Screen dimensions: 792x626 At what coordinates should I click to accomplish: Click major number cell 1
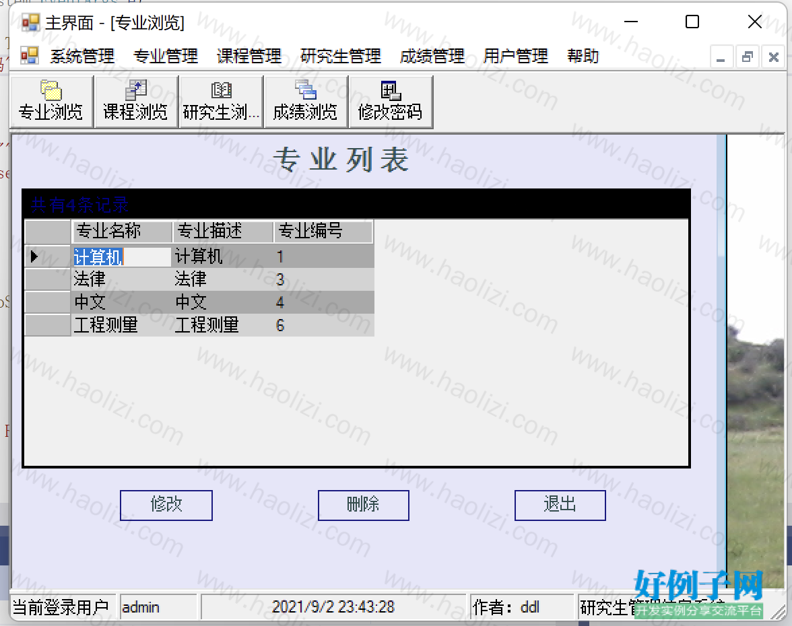click(x=323, y=257)
